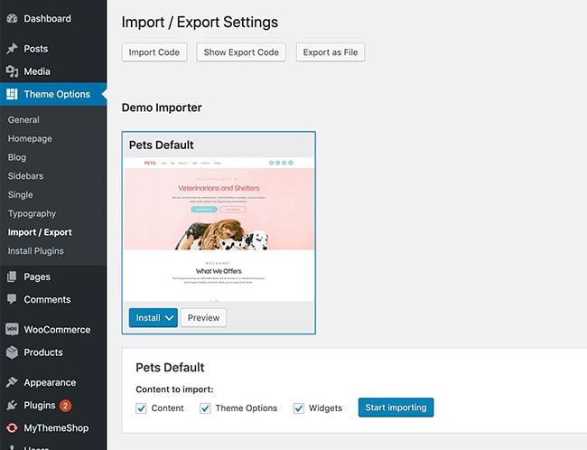The height and width of the screenshot is (450, 587).
Task: Click the Pets Default import panel heading
Action: [x=170, y=367]
